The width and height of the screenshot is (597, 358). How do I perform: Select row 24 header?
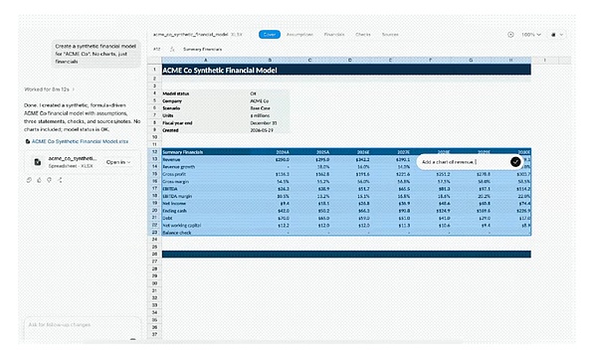[154, 240]
